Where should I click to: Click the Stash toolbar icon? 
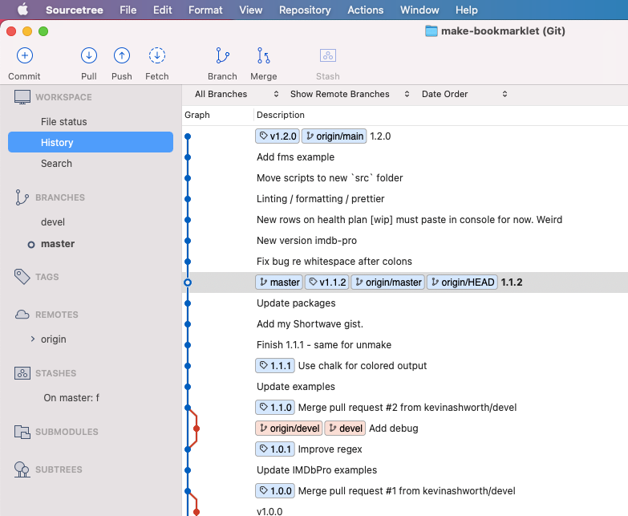[328, 55]
